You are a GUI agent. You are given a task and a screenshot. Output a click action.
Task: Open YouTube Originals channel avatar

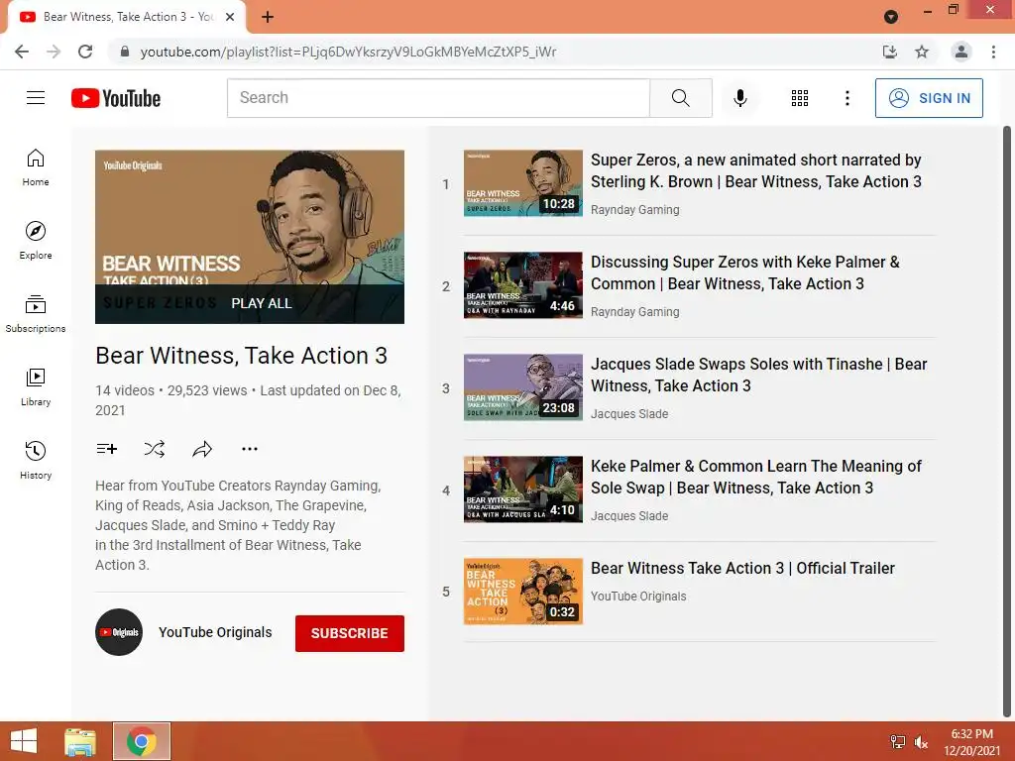(x=119, y=632)
